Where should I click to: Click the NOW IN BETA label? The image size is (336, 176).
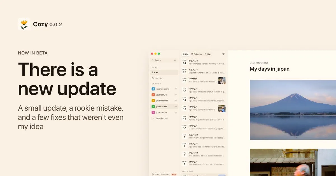(x=33, y=53)
